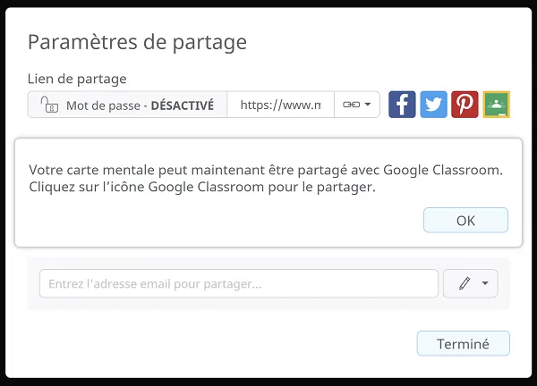Click the pencil edit-permission icon
The image size is (537, 386).
[x=464, y=283]
